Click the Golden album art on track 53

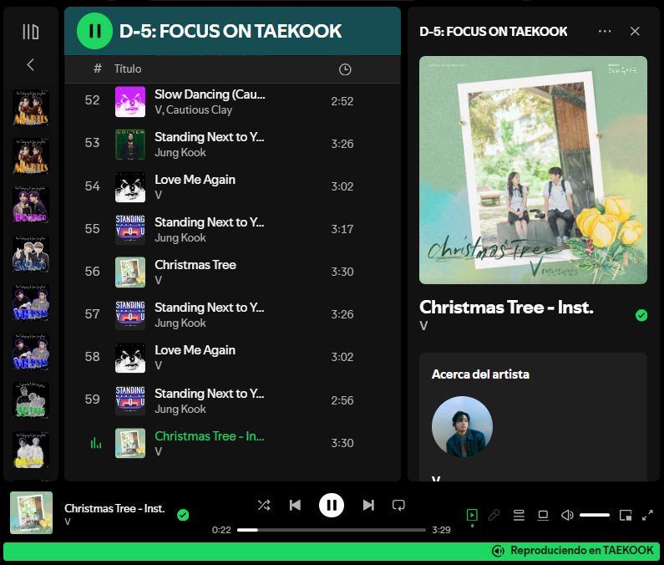(130, 144)
